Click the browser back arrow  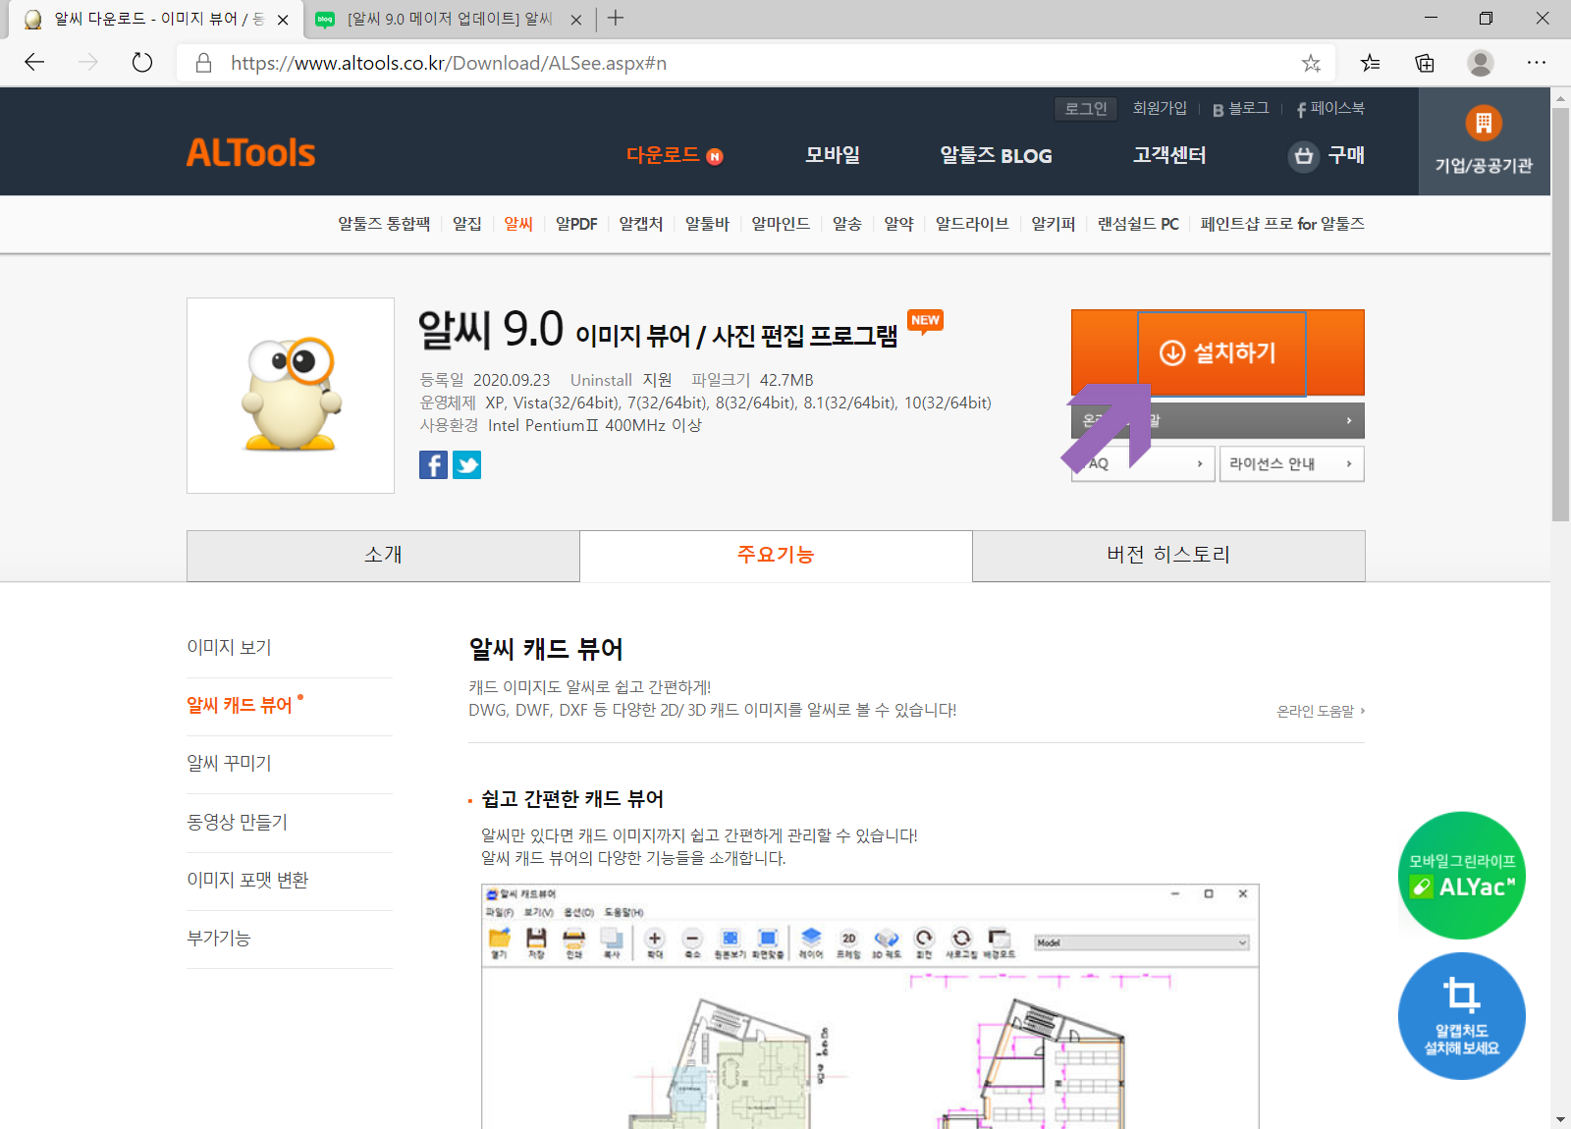pos(34,63)
